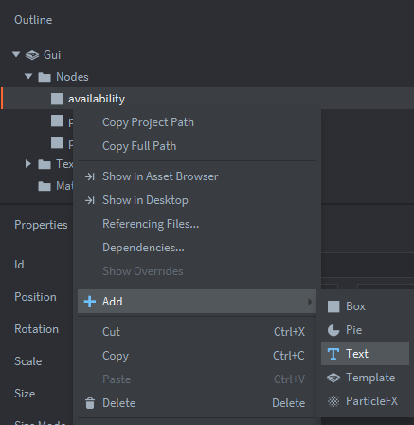Collapse the Gui tree node
414x425 pixels.
click(16, 54)
